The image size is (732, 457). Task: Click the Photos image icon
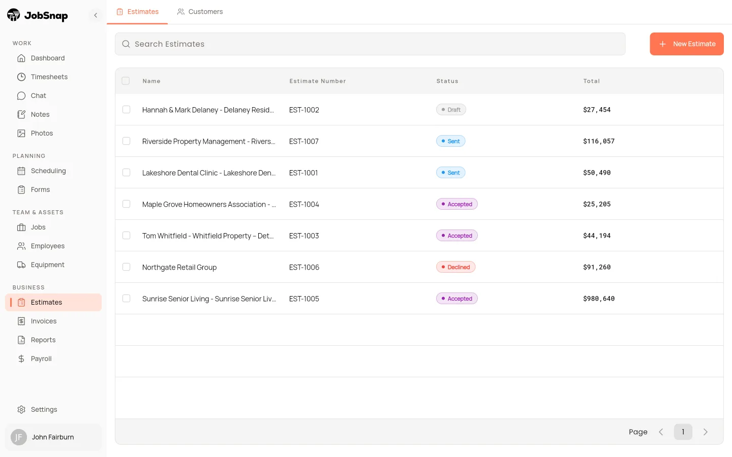(x=21, y=134)
